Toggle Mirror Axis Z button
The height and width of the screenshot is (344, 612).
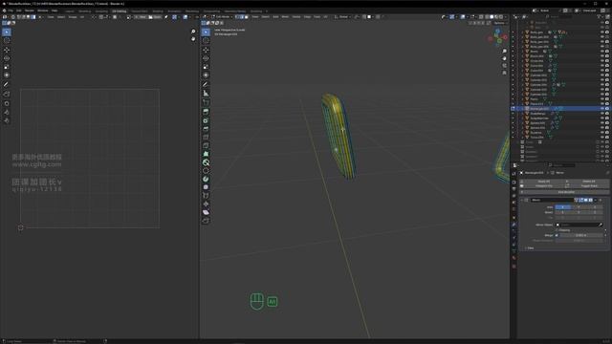point(595,207)
